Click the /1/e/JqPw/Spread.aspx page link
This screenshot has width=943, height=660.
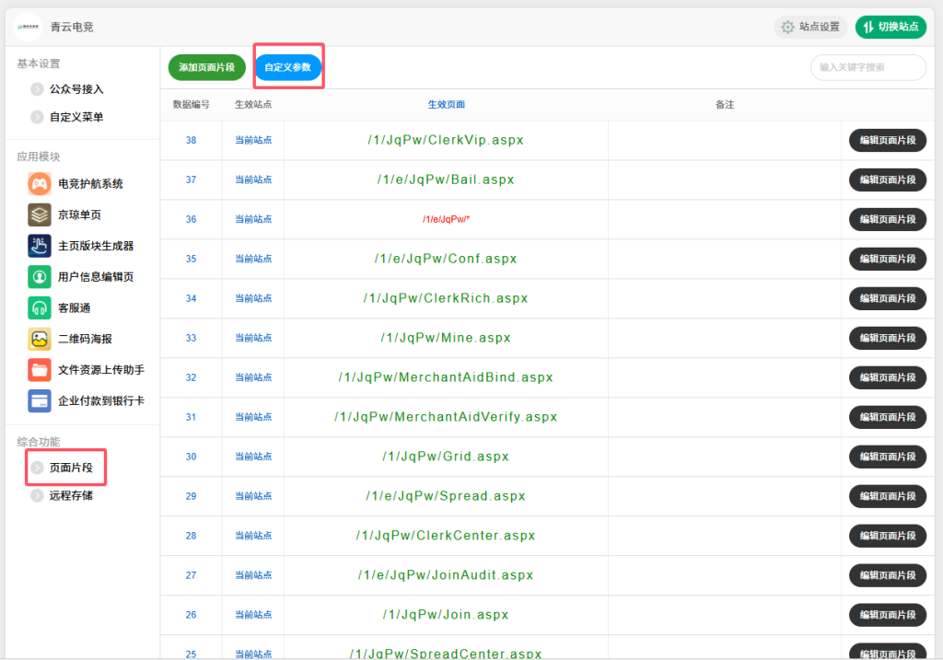click(x=446, y=496)
